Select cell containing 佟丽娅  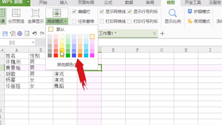point(17,86)
